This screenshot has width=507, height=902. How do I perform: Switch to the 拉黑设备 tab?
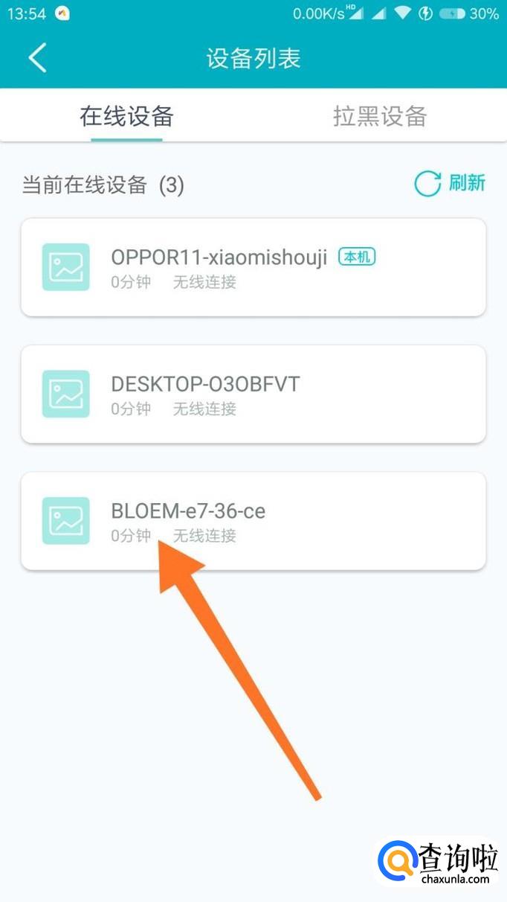[380, 116]
